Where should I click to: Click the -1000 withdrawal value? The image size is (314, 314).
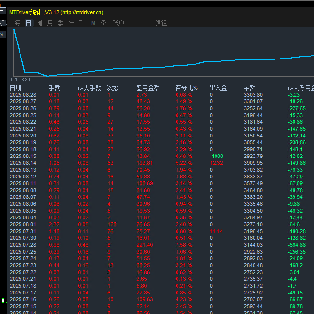click(216, 156)
